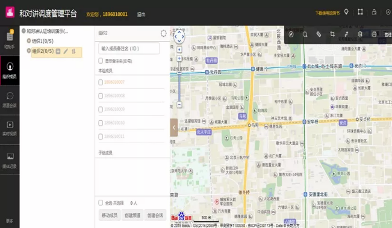Select the 组织2(0/5) tree item

43,51
